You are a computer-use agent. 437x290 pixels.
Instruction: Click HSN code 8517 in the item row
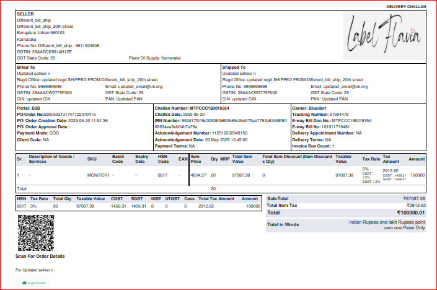pyautogui.click(x=162, y=175)
